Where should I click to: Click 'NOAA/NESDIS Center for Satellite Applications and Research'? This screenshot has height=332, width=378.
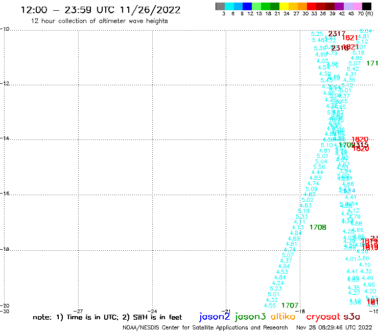click(x=205, y=327)
